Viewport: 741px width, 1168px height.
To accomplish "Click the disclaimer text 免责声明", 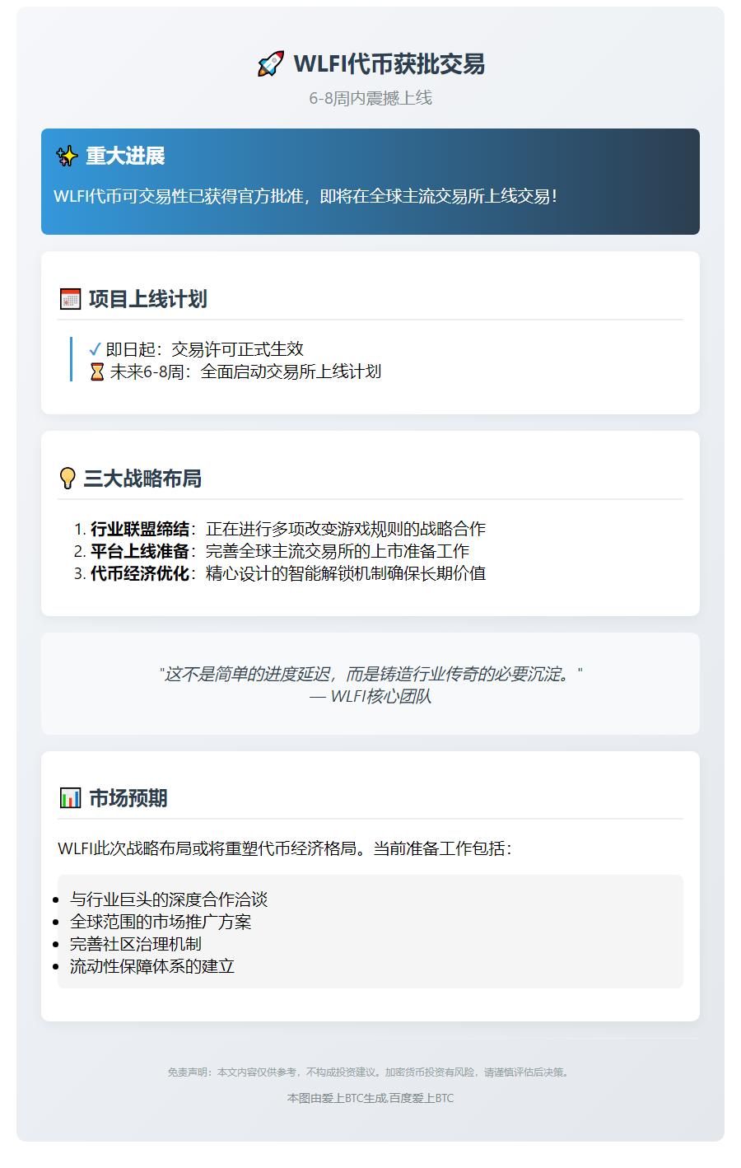I will 370,1072.
